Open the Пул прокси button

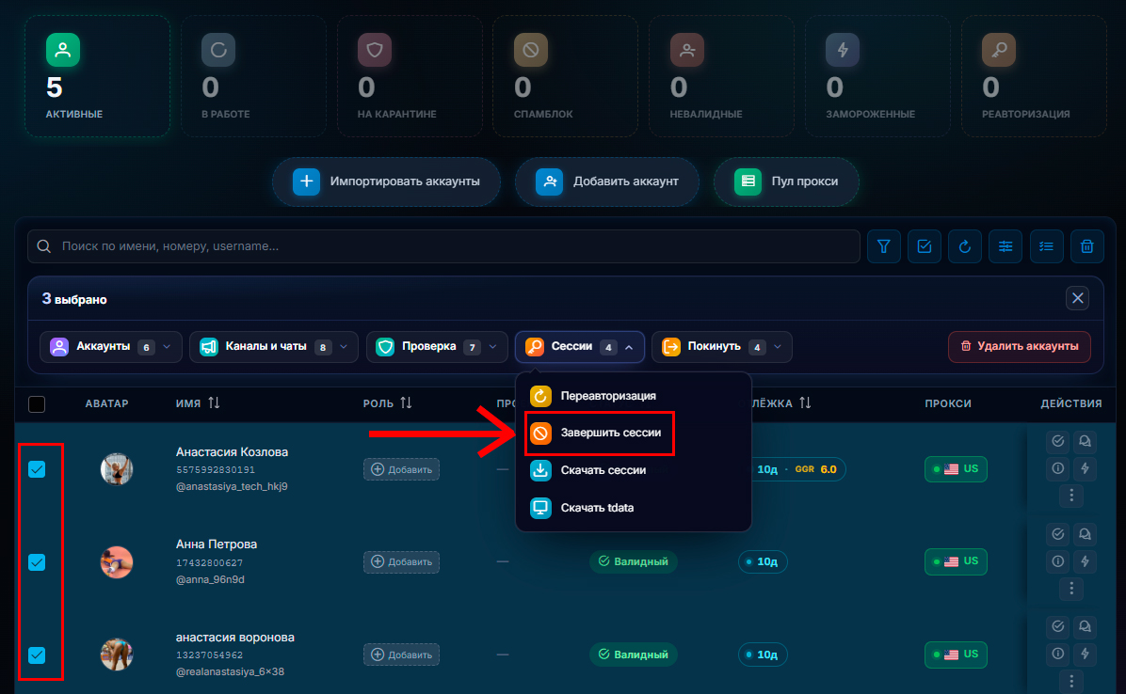click(x=786, y=181)
